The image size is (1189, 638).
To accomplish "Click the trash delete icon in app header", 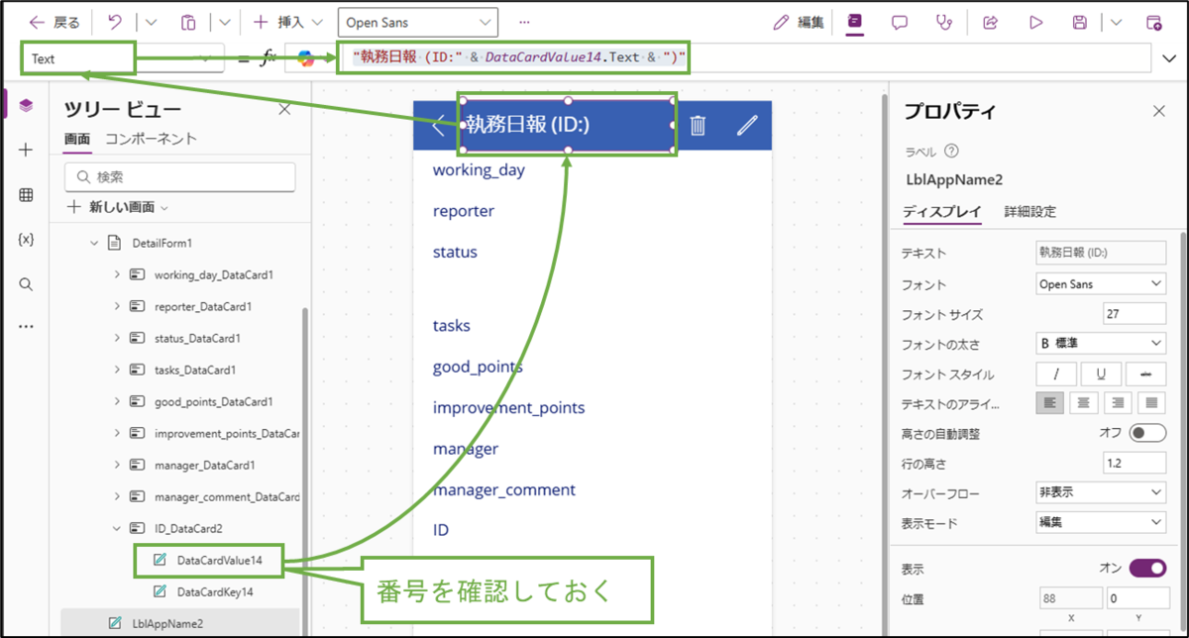I will click(x=698, y=125).
